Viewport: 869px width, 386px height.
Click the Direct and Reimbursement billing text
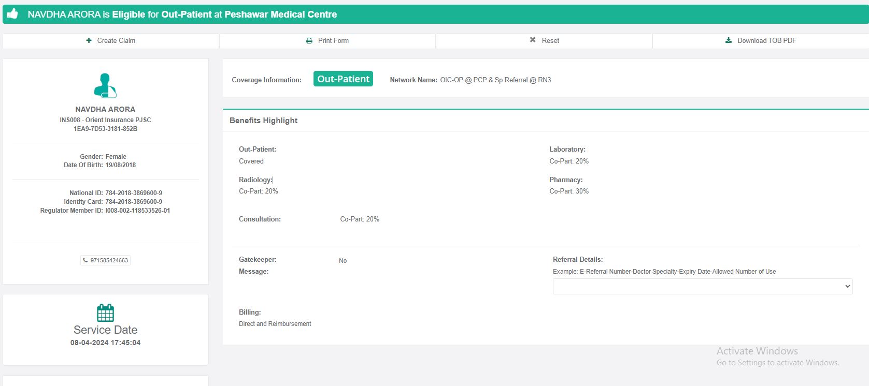(275, 324)
